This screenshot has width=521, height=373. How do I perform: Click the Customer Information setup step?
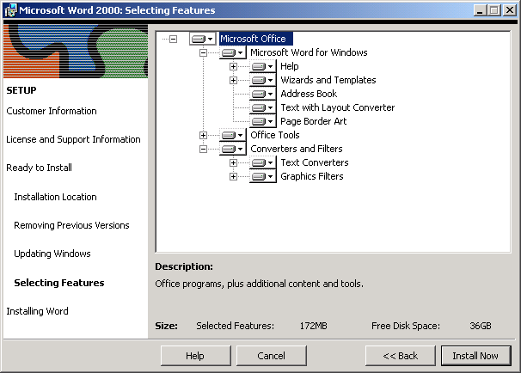52,111
